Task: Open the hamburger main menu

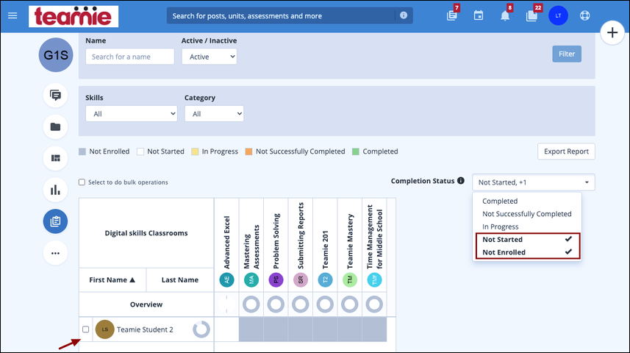Action: tap(12, 15)
